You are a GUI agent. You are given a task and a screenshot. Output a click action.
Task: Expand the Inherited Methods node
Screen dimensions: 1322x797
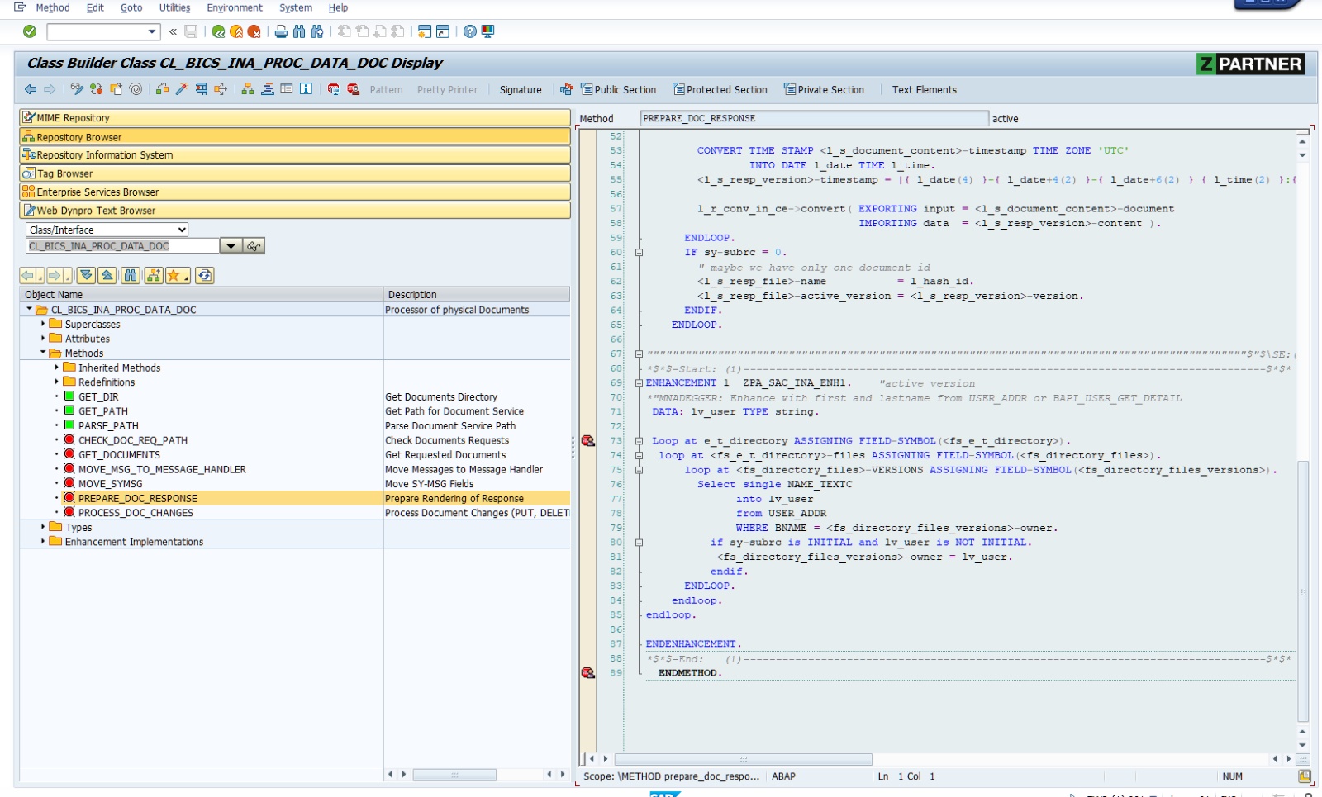[x=57, y=368]
